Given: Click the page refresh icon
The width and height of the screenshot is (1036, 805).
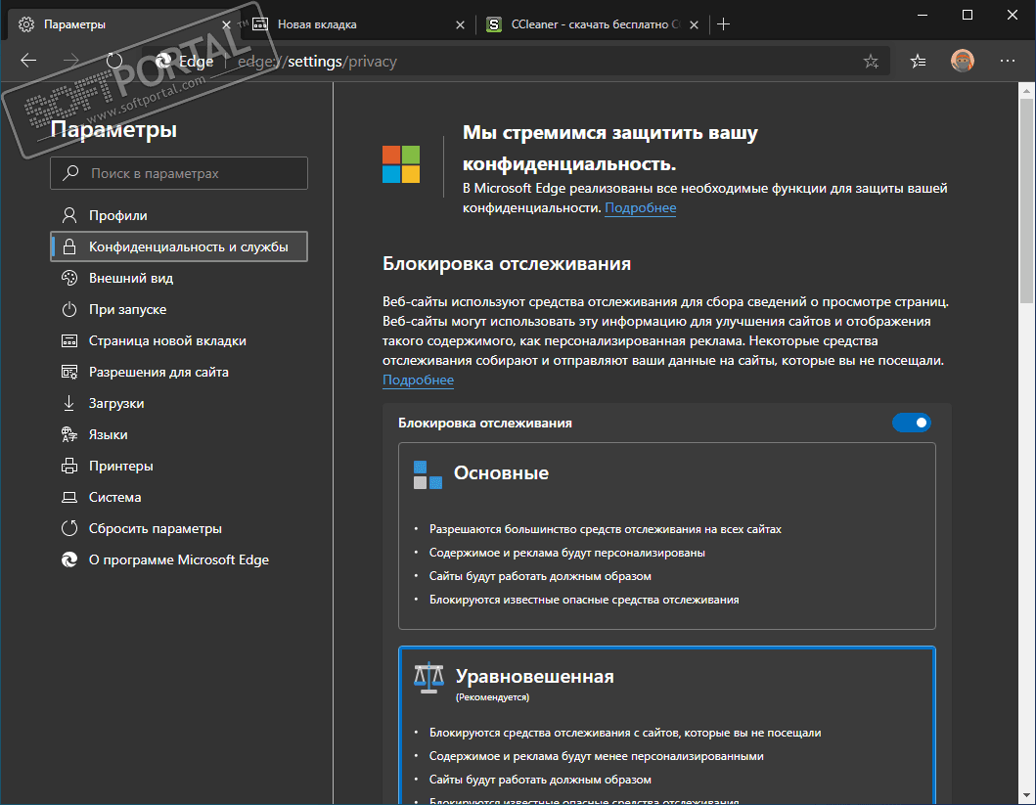Looking at the screenshot, I should [114, 61].
